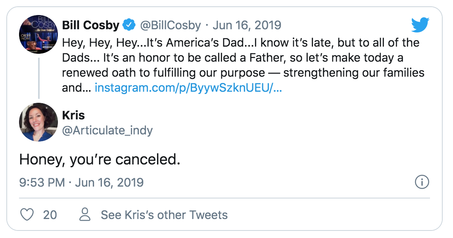
Task: Click the Kris display name
Action: click(73, 115)
